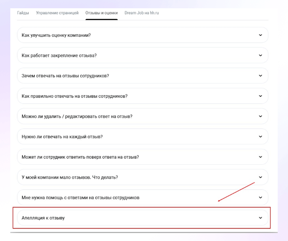This screenshot has height=241, width=288.
Task: Click text Может ли сотрудник ответить поверх ответа
Action: tap(80, 157)
